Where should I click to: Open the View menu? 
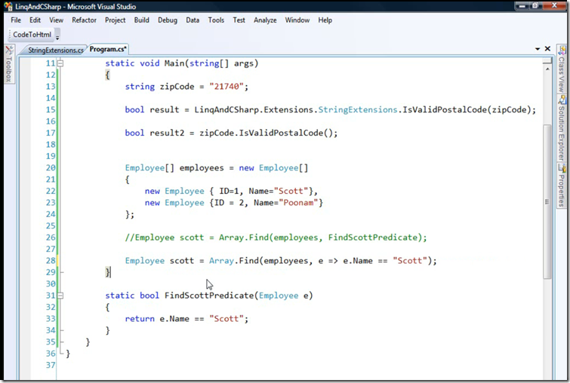(56, 20)
